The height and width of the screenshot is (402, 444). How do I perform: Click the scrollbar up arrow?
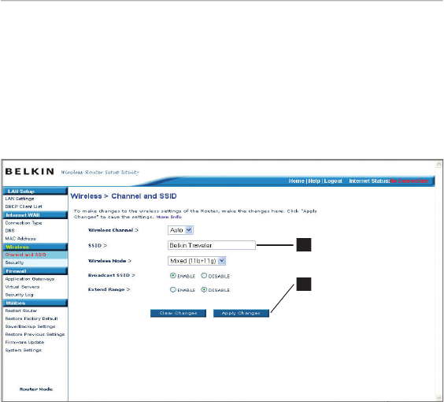pyautogui.click(x=439, y=164)
